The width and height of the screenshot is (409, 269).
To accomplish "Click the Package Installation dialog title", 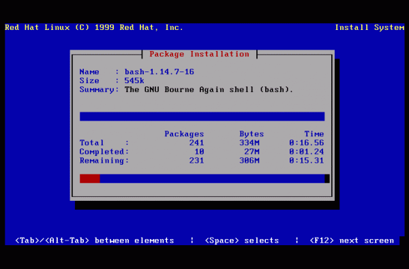I will pyautogui.click(x=199, y=54).
